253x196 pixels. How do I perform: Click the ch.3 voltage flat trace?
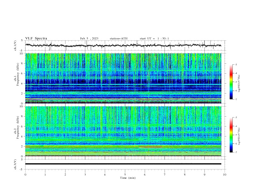(x=123, y=164)
